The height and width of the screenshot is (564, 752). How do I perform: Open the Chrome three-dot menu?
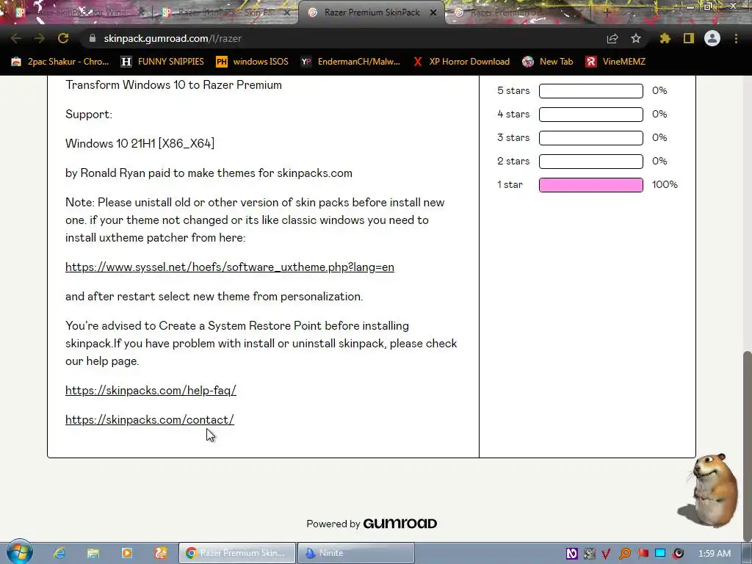pos(736,38)
